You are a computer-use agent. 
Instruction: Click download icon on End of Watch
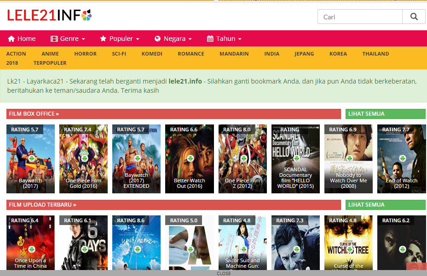pos(403,158)
